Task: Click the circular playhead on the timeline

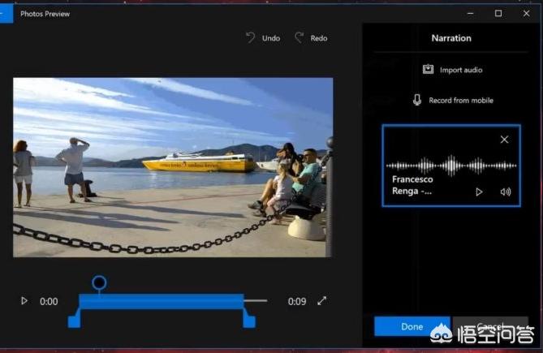Action: (99, 282)
